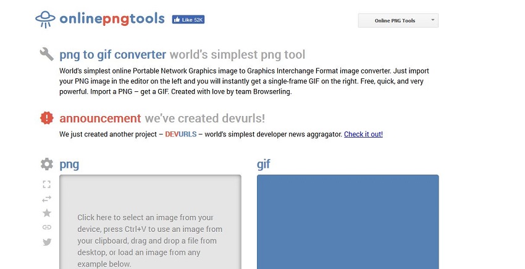
Task: Open the Check it out! link
Action: pyautogui.click(x=363, y=134)
